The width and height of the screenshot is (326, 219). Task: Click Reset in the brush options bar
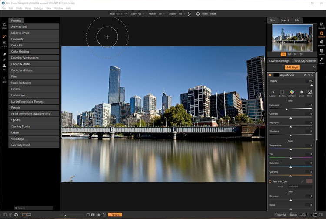pyautogui.click(x=213, y=14)
